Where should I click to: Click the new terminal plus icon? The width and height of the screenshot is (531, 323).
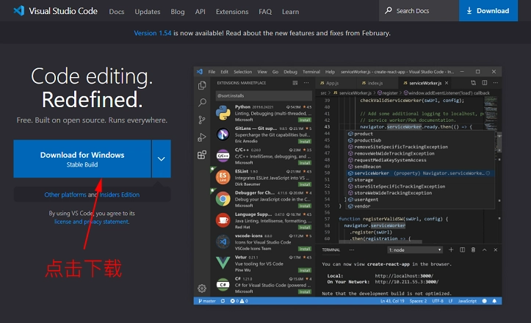point(451,250)
